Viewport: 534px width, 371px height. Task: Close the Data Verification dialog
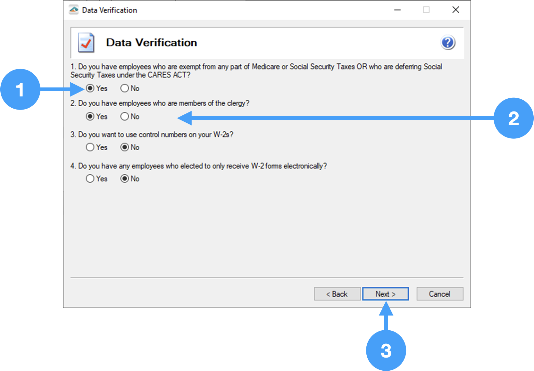point(455,10)
